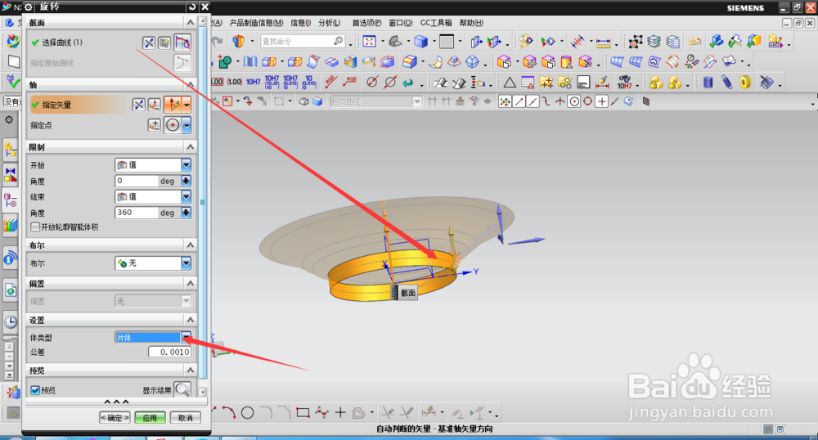Screen dimensions: 818x440
Task: Click the spring tool icon
Action: coord(726,82)
